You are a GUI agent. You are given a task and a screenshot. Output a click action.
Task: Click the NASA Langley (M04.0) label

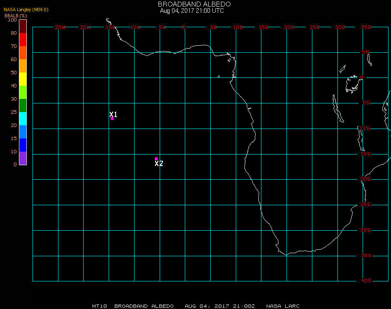(x=26, y=9)
